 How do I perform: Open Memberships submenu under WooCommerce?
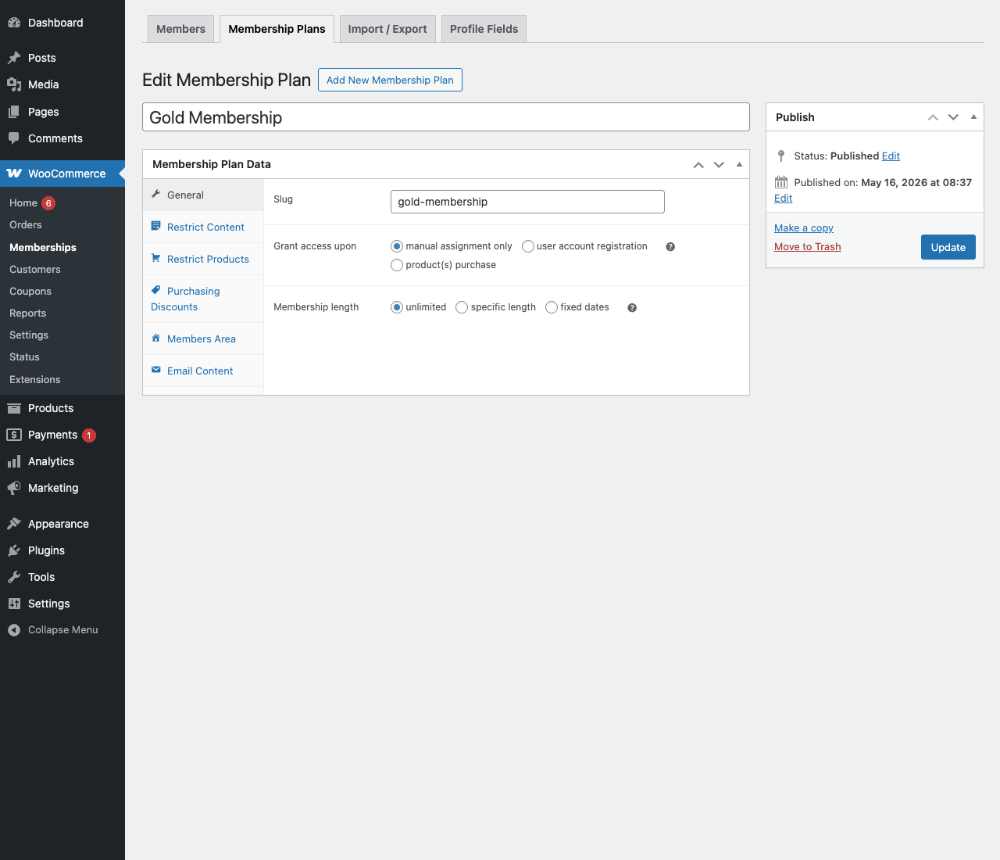point(43,247)
